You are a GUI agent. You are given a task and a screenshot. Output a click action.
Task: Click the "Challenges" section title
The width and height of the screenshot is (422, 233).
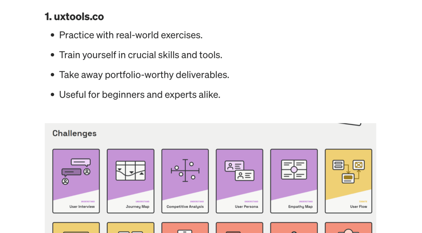click(75, 133)
